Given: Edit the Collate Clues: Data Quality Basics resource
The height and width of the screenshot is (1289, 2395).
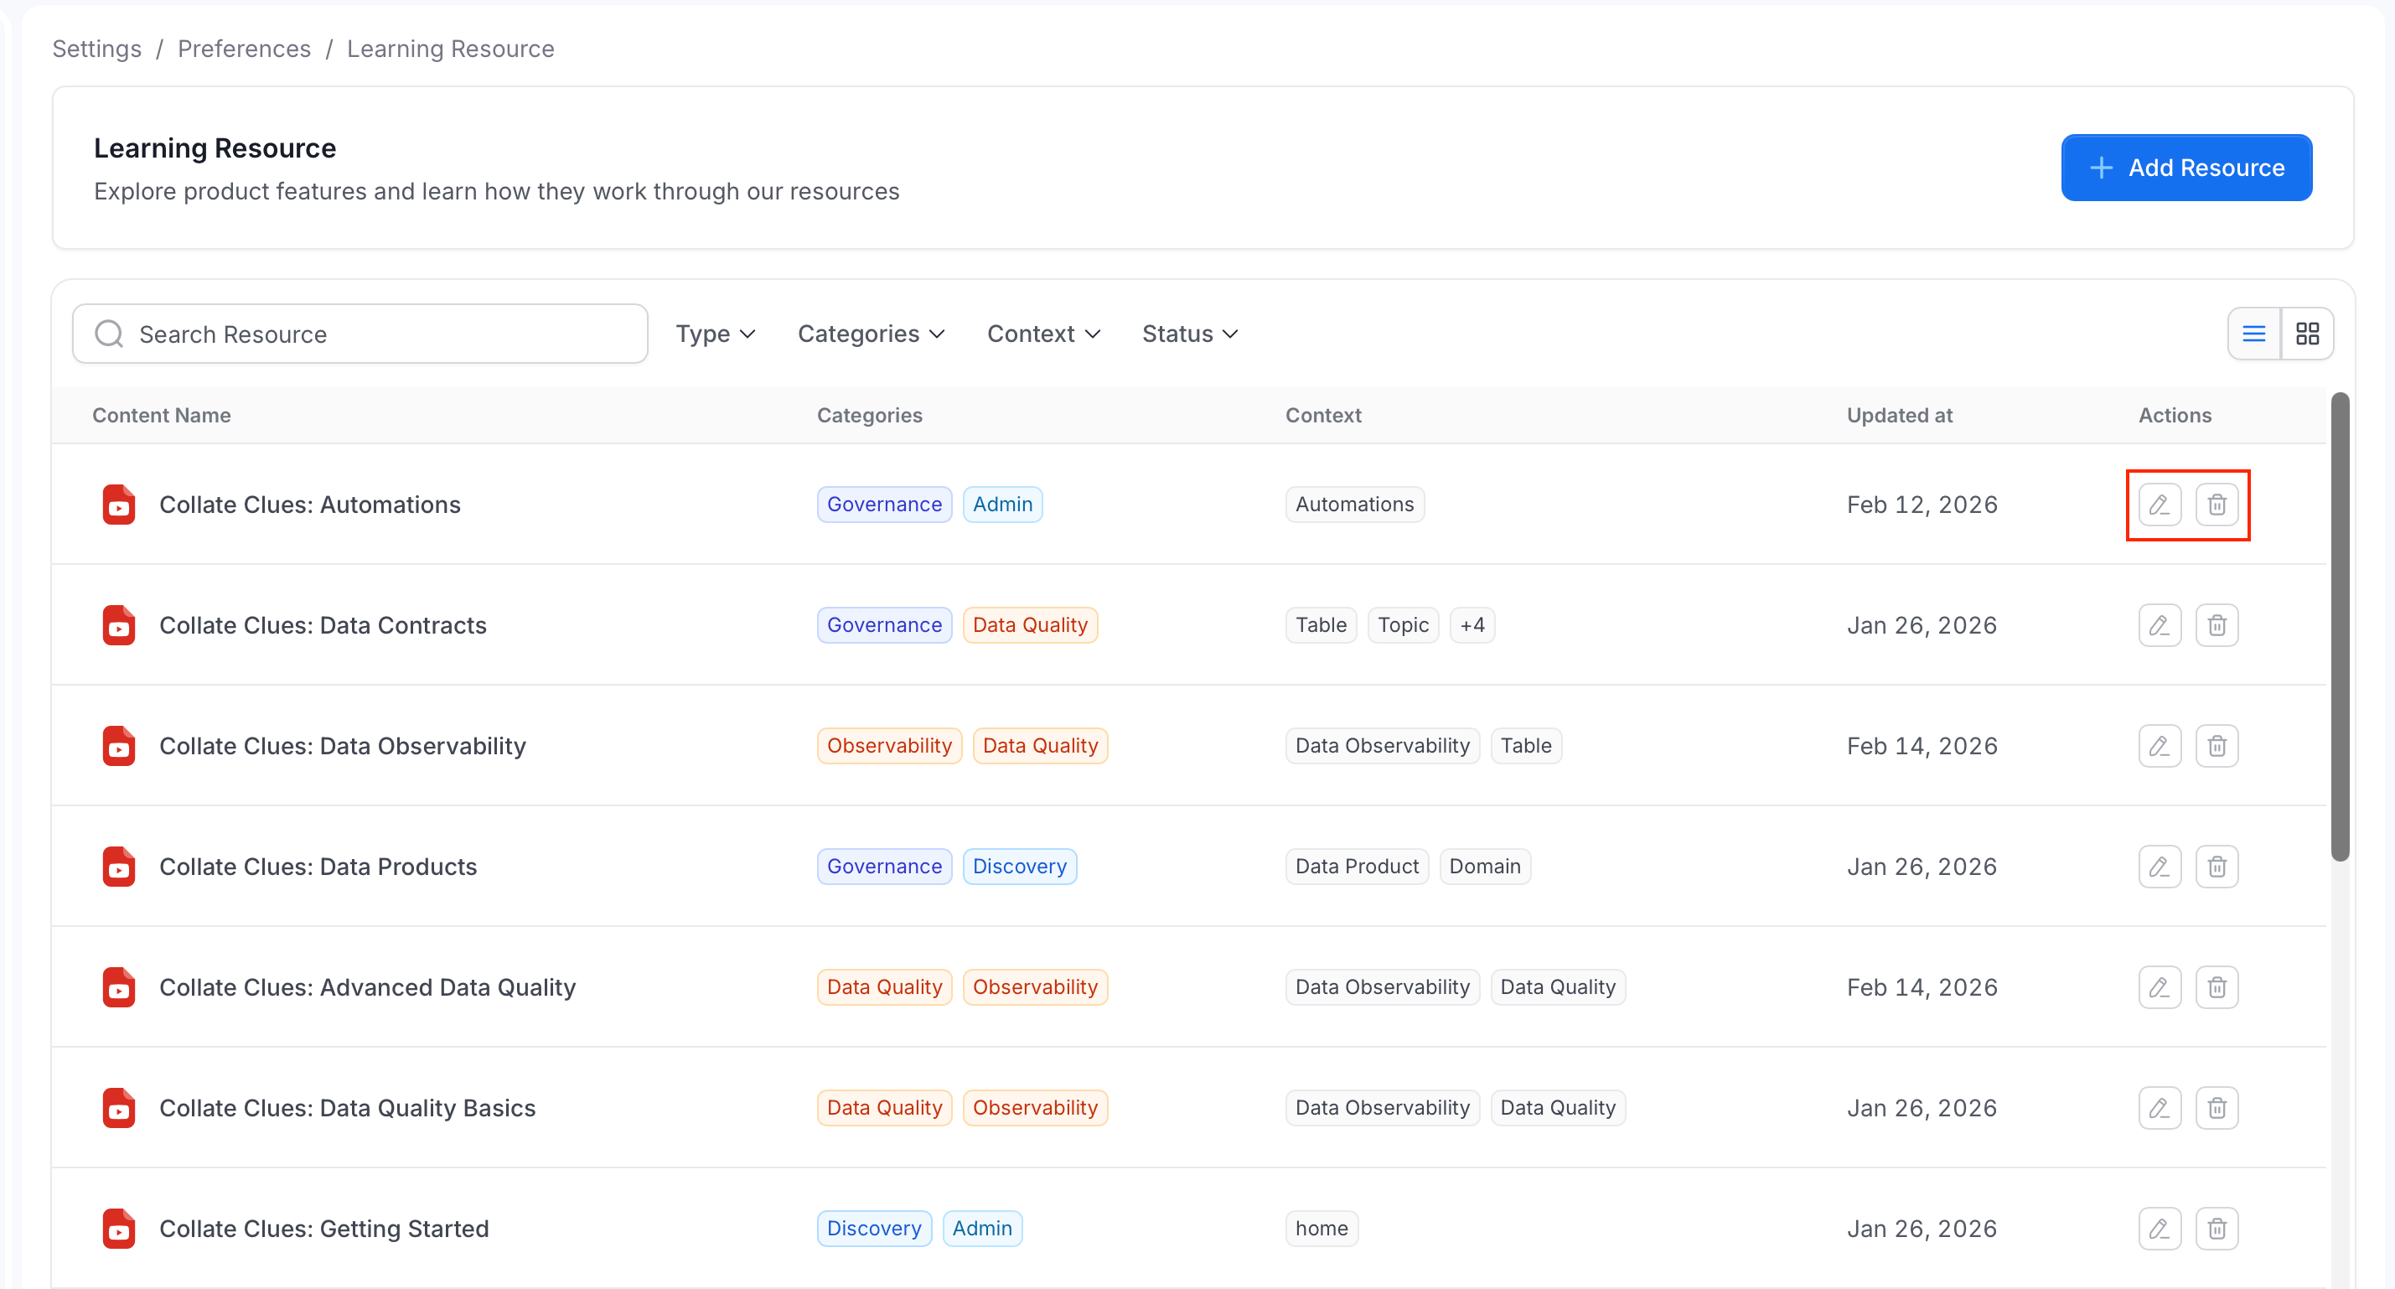Looking at the screenshot, I should point(2159,1108).
